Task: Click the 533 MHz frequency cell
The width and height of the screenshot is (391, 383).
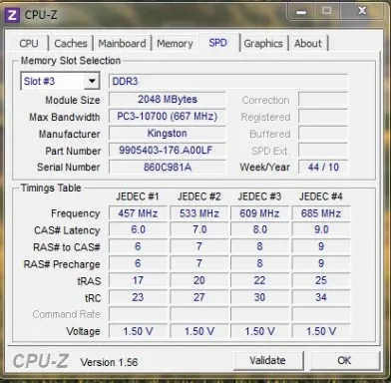Action: click(x=199, y=213)
